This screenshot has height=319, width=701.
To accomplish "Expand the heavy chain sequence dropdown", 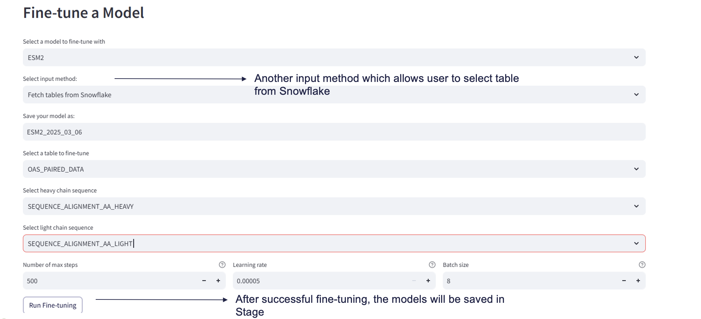I will point(636,206).
